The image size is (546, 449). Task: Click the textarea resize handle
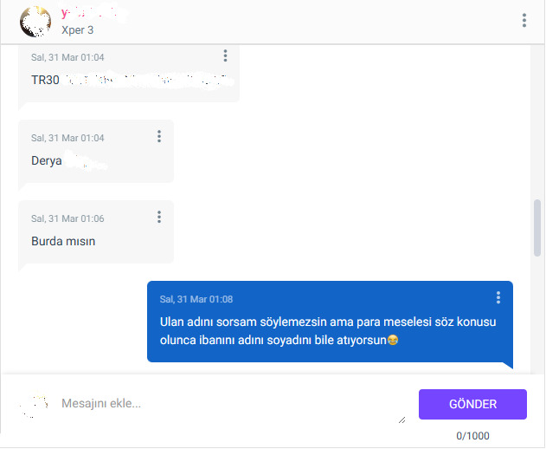click(x=402, y=420)
